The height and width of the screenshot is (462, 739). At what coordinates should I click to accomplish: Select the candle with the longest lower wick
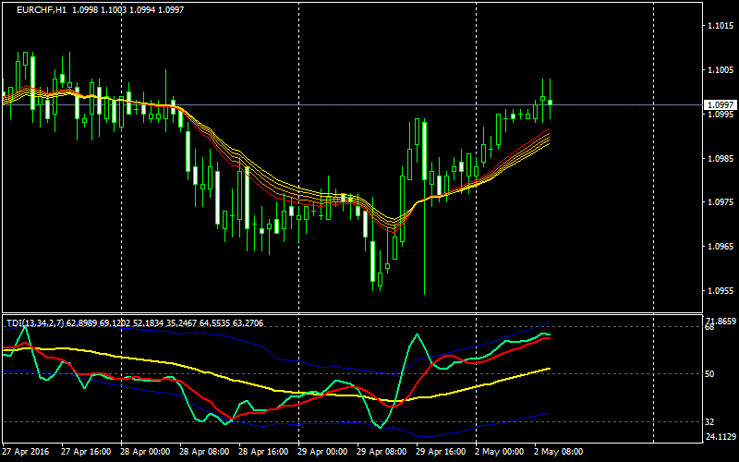coord(425,206)
